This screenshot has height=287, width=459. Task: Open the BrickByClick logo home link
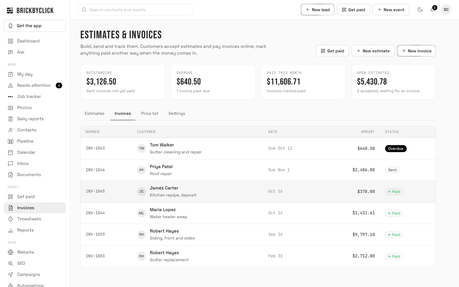pos(30,11)
